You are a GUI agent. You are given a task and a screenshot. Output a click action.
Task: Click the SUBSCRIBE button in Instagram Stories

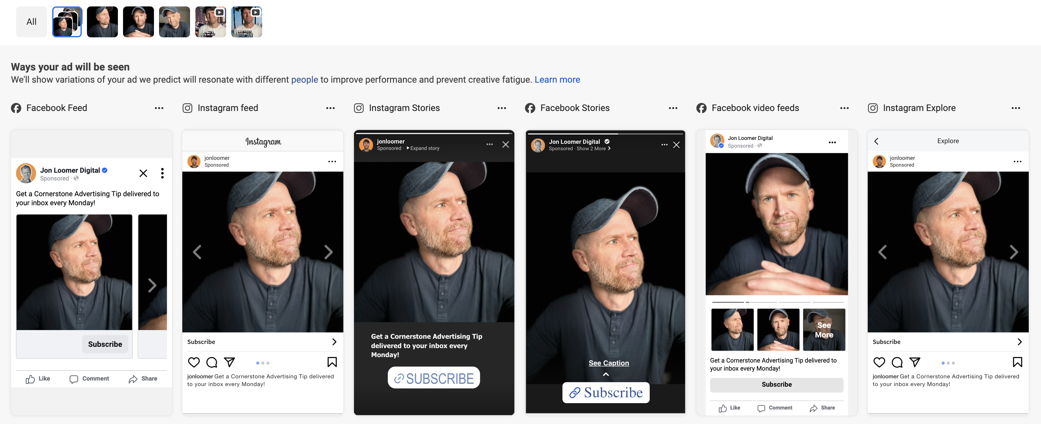tap(434, 378)
